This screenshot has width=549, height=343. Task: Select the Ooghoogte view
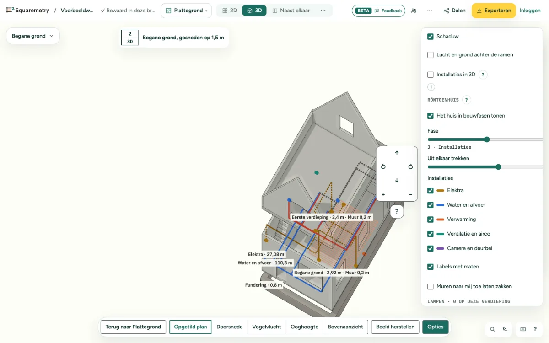pos(304,327)
